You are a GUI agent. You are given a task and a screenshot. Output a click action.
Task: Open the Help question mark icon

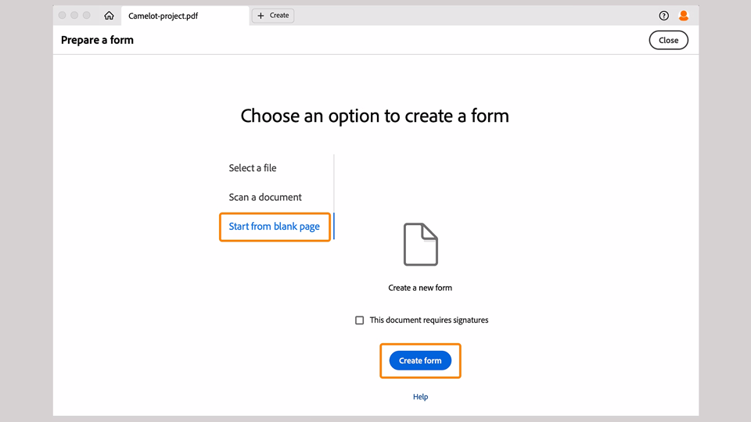click(663, 16)
